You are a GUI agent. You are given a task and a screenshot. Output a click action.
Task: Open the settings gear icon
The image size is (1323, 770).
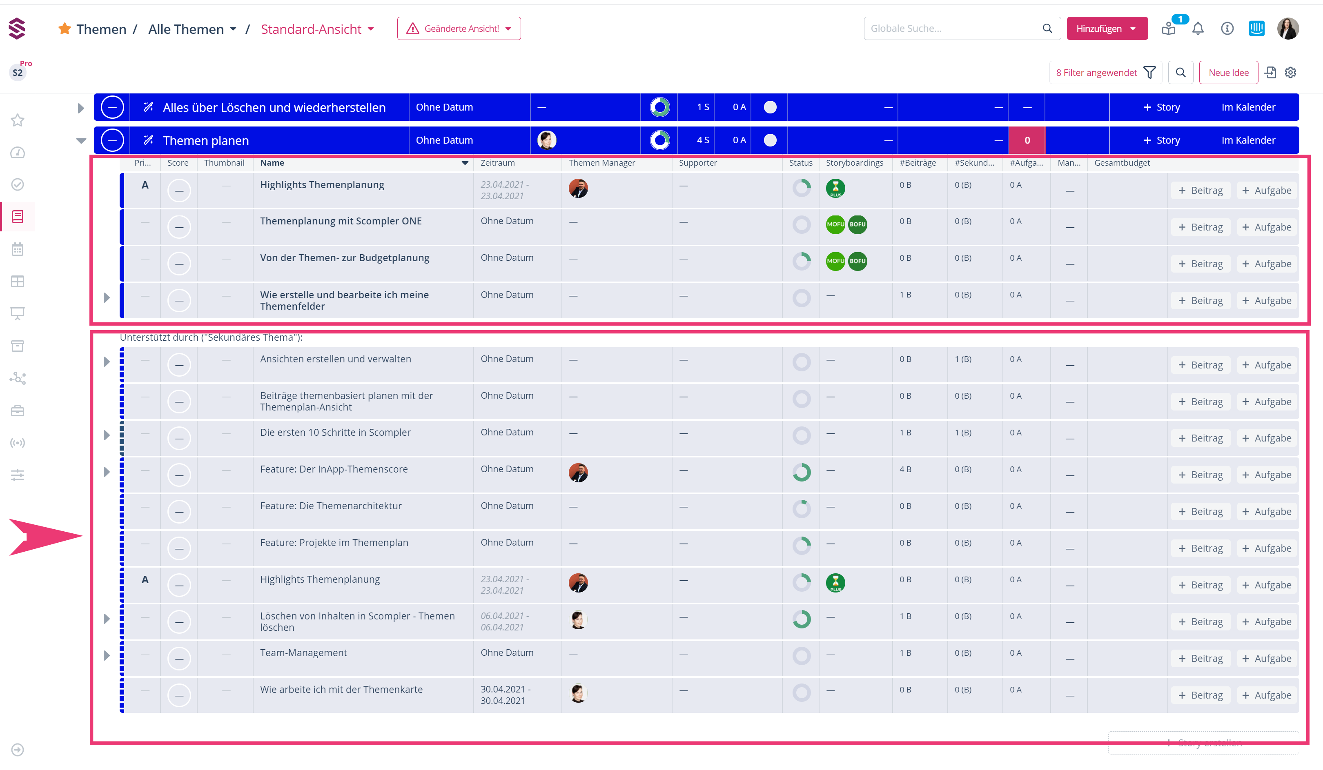(x=1290, y=72)
